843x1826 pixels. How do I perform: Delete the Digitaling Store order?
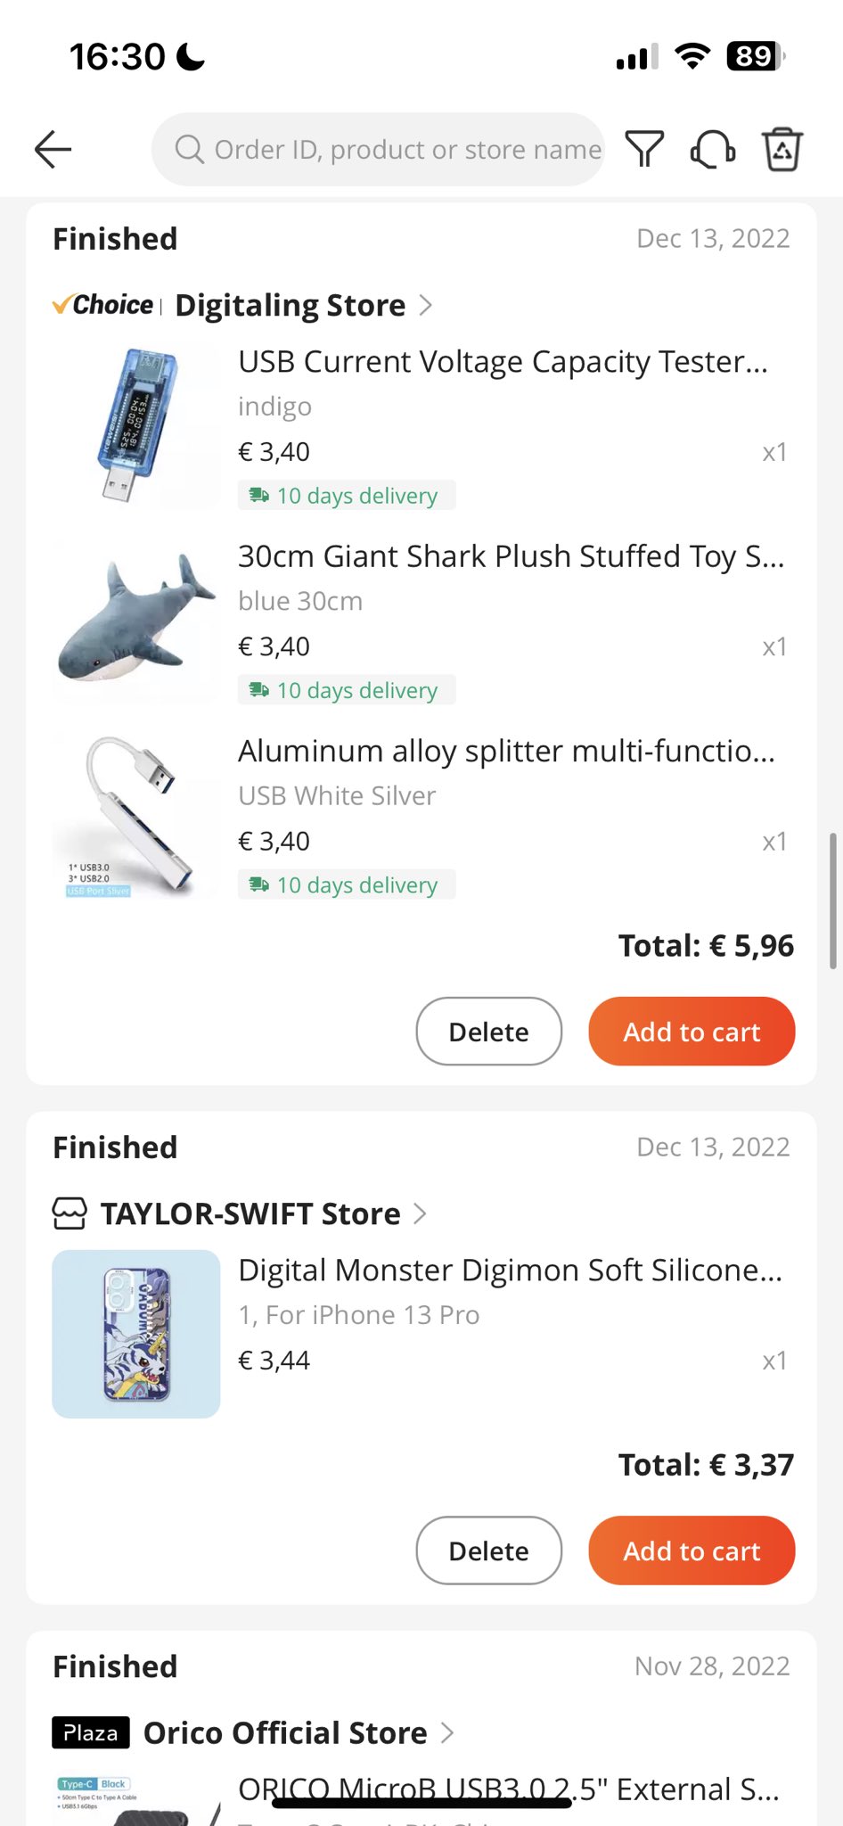[488, 1032]
